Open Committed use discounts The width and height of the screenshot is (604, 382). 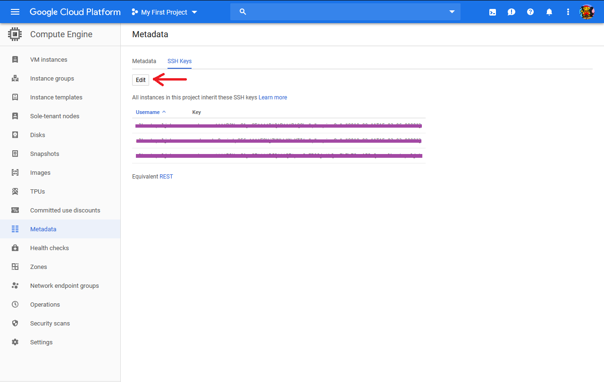(65, 210)
